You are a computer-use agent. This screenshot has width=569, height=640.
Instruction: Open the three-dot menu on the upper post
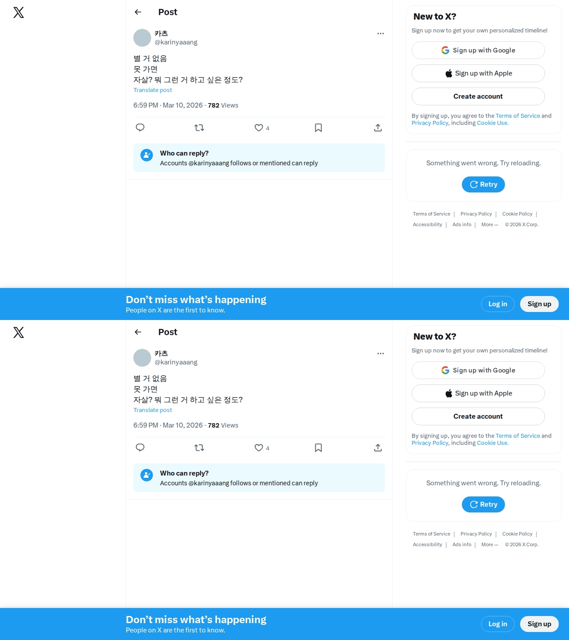click(381, 33)
